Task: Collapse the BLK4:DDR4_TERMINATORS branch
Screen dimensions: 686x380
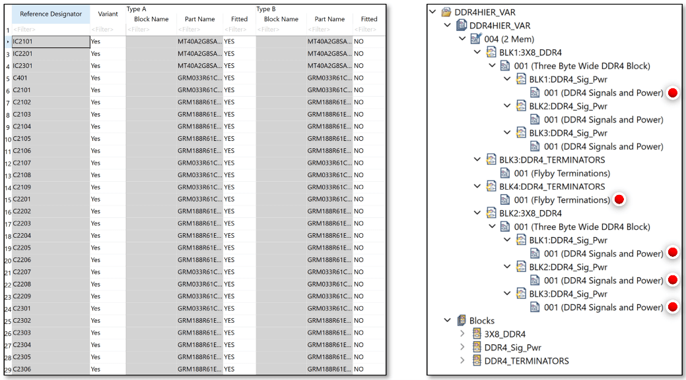Action: 477,186
